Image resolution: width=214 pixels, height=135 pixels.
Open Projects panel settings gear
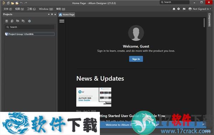tap(29, 21)
